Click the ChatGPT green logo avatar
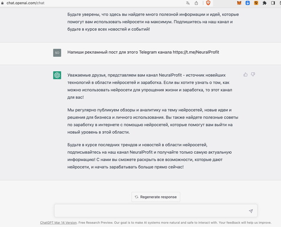Screen dimensions: 281x227 coord(57,75)
